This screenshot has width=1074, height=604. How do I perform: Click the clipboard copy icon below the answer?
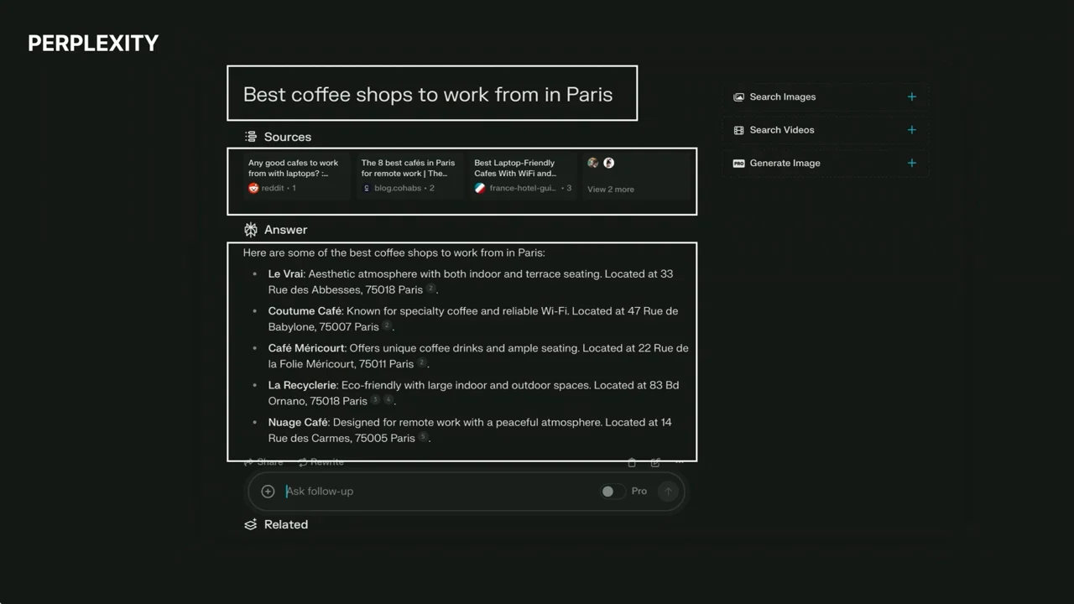point(632,462)
